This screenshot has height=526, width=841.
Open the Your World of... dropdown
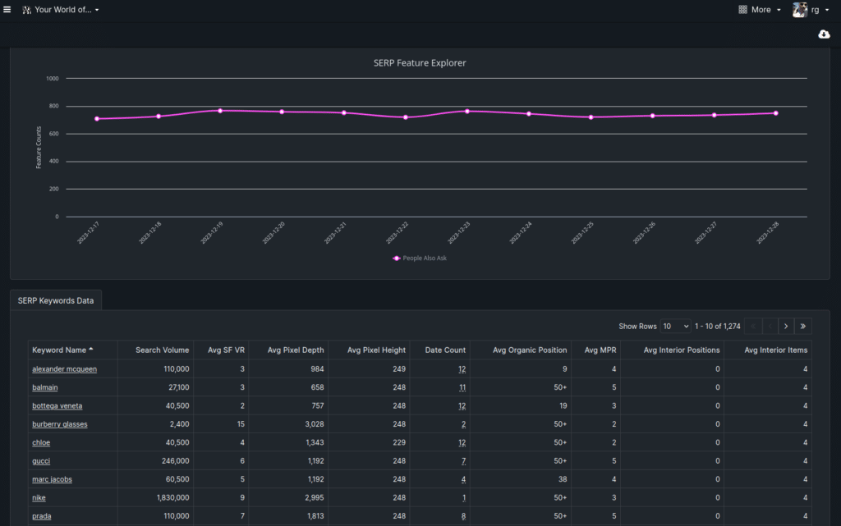67,10
